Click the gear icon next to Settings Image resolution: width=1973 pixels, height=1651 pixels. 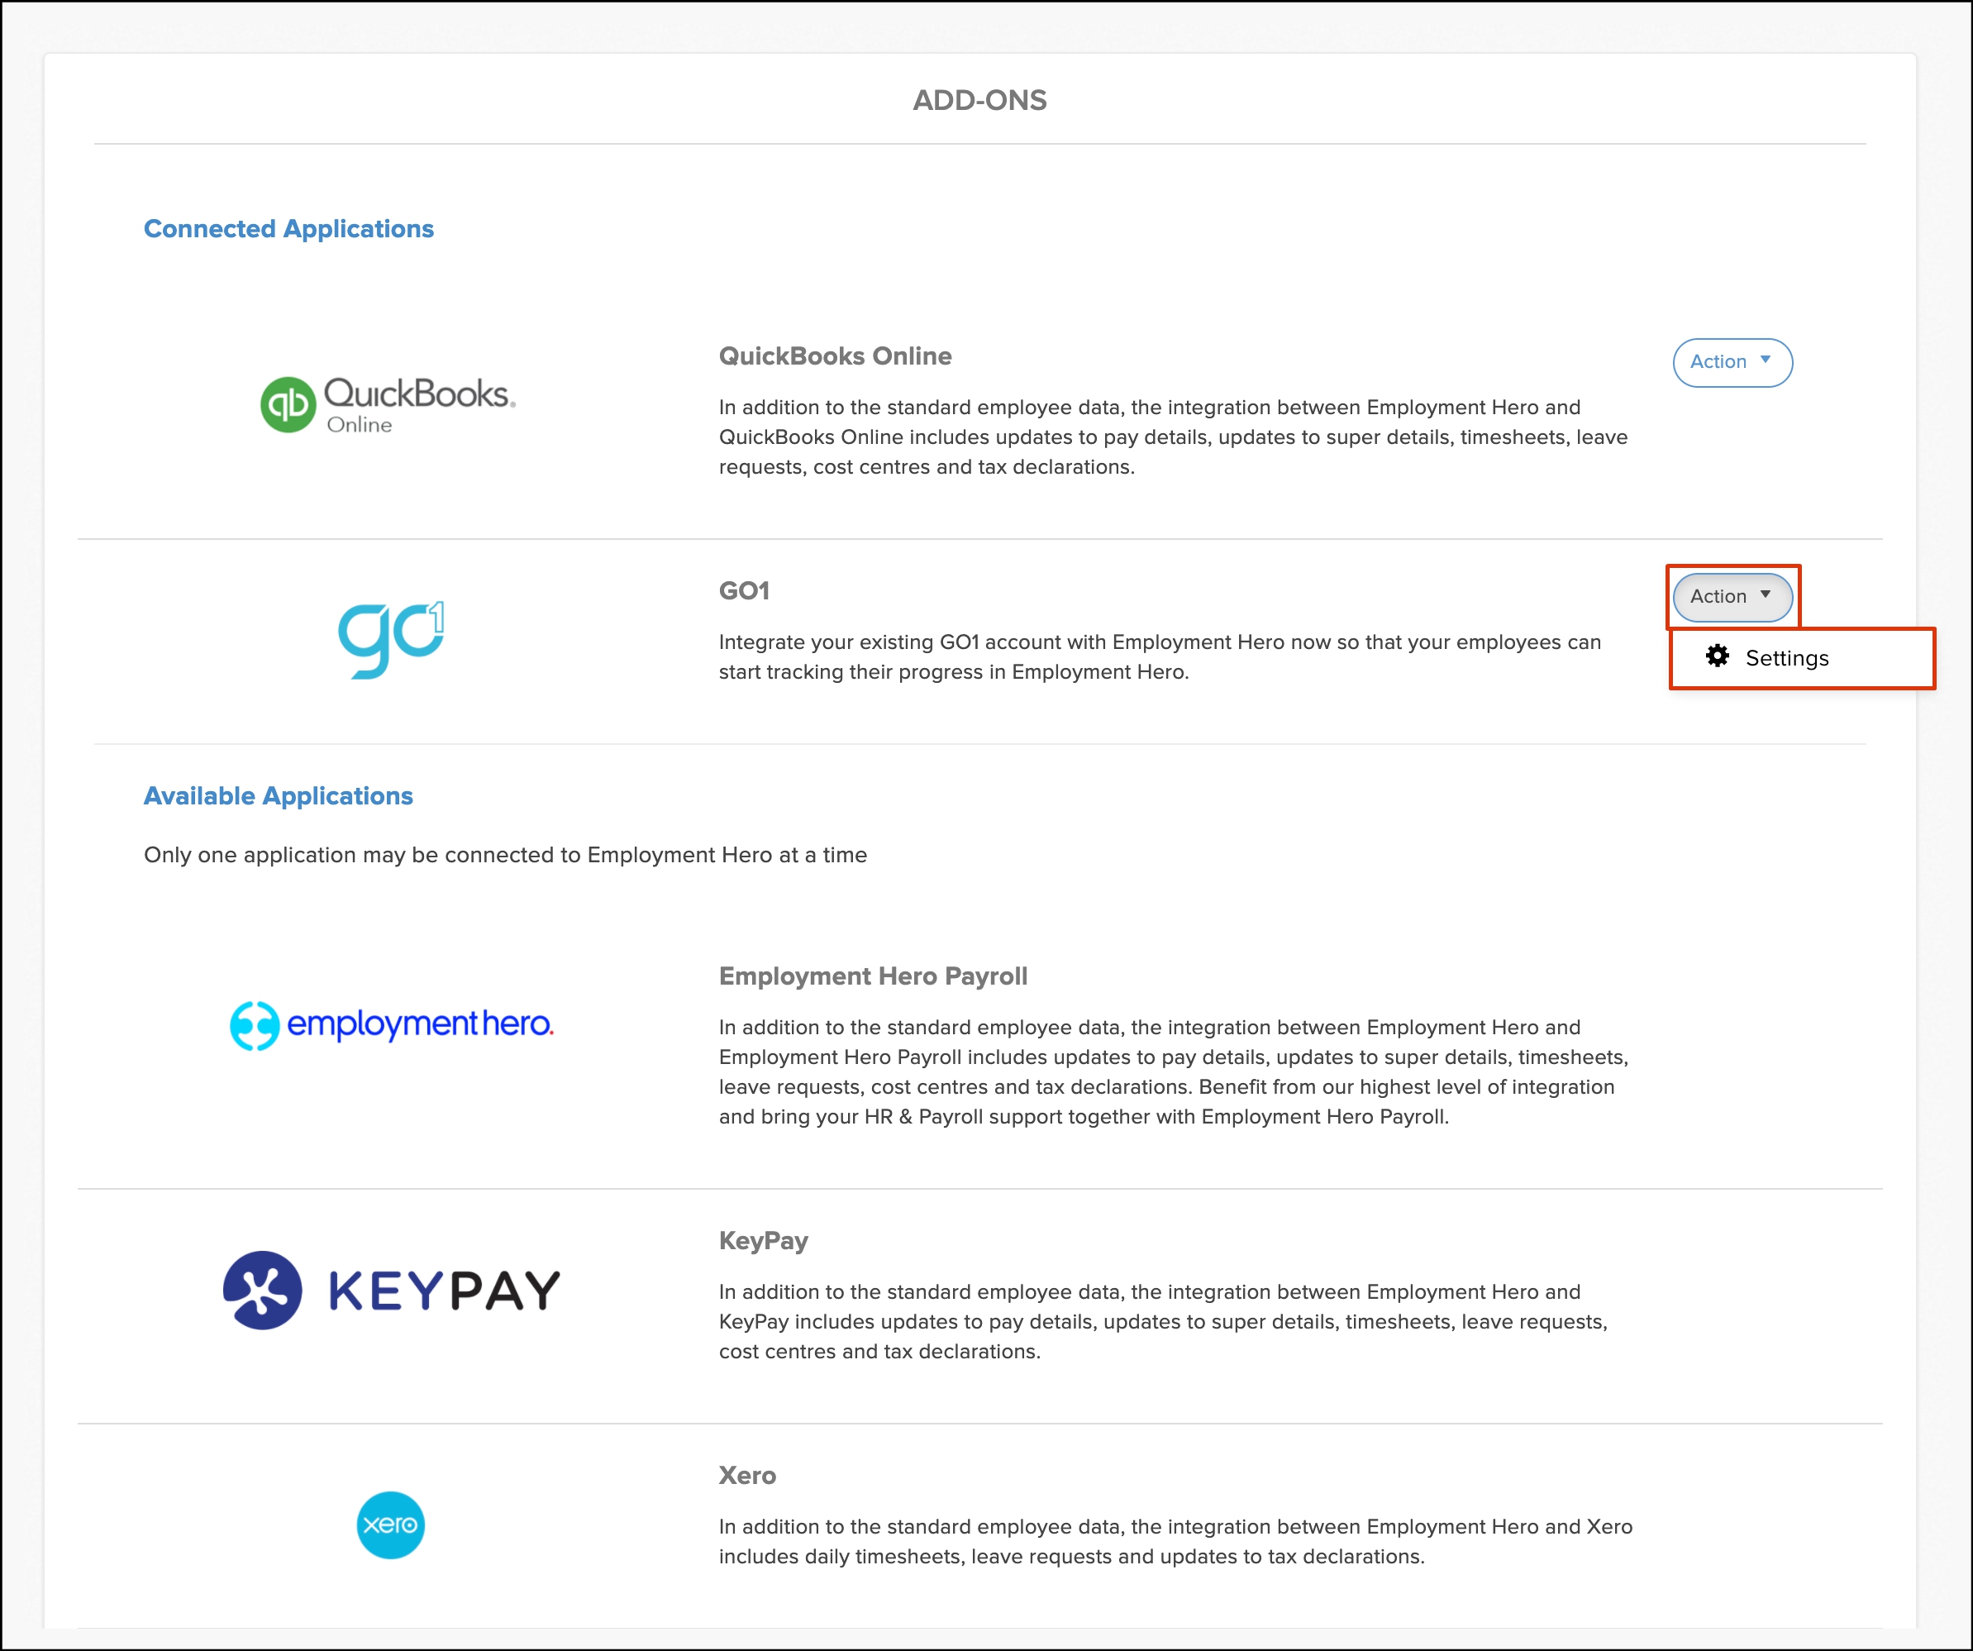click(1717, 656)
